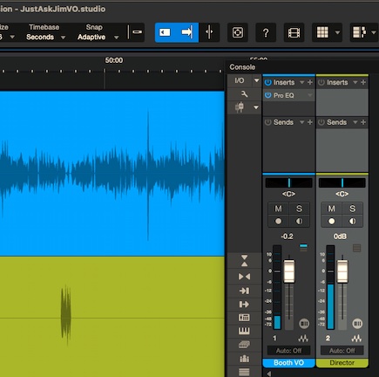Screen dimensions: 379x377
Task: Click Auto: Off on Director channel
Action: [x=342, y=351]
